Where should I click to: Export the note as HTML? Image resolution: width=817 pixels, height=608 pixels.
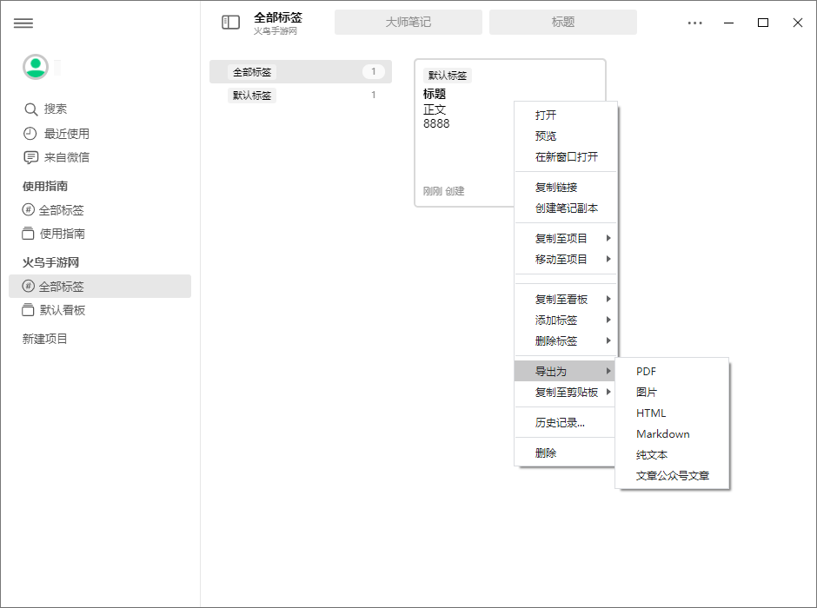coord(672,413)
